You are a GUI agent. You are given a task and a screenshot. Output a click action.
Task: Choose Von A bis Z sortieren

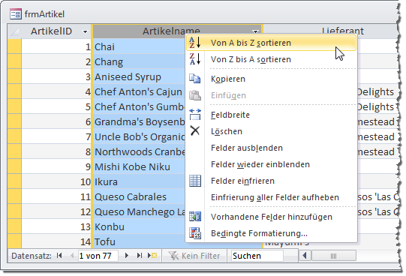pos(271,43)
